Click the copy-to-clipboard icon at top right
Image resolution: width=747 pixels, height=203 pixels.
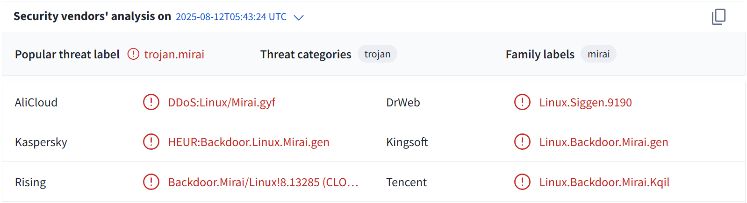(x=718, y=17)
